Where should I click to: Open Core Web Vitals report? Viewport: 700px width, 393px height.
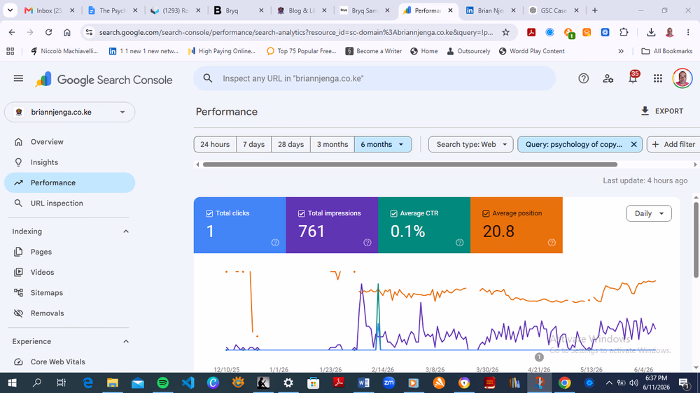69,362
